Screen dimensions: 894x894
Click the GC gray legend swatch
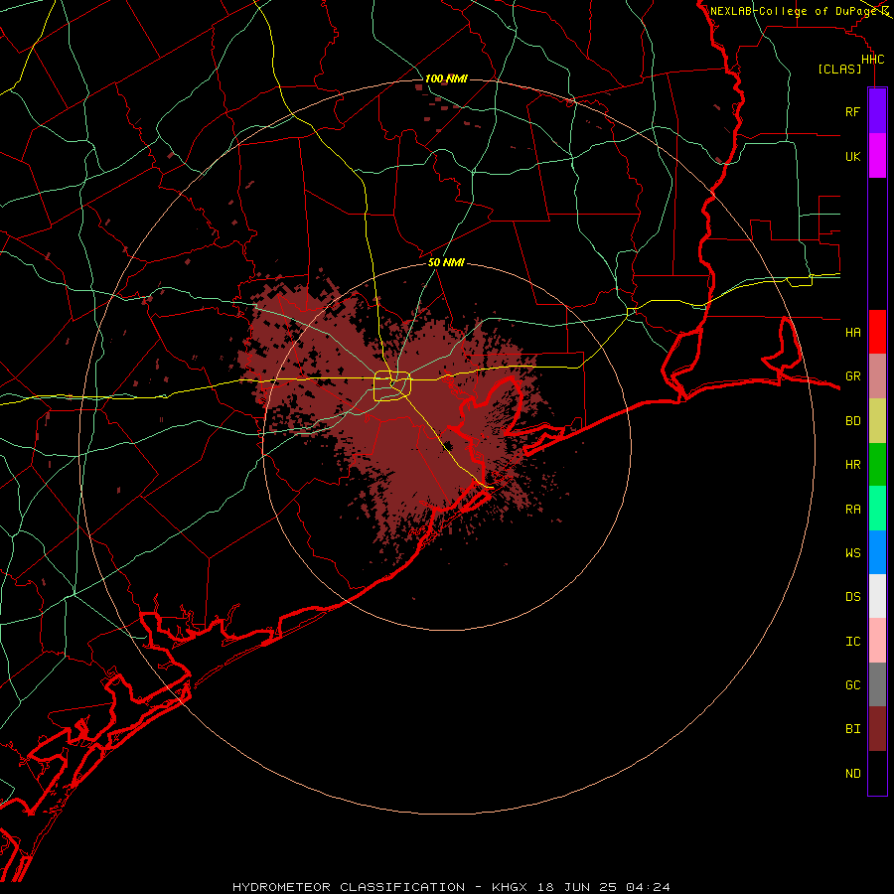(x=877, y=684)
